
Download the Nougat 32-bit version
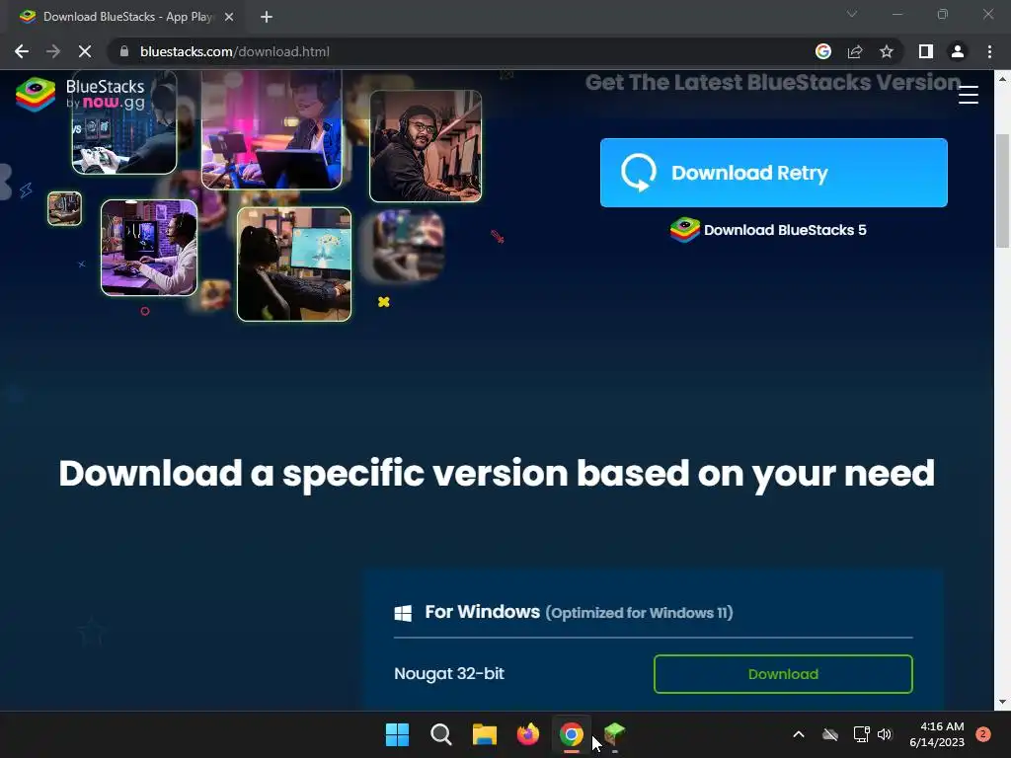coord(783,674)
